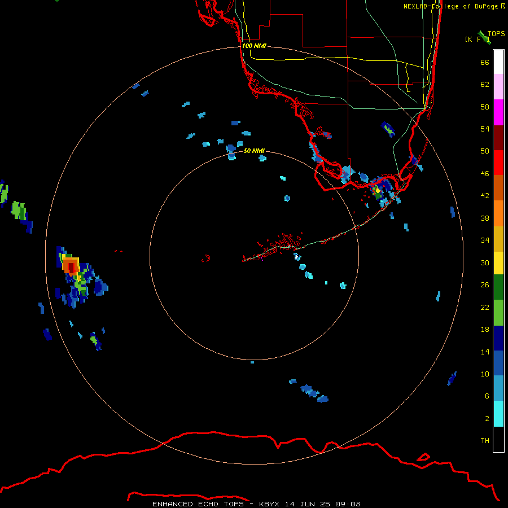Click the light green legend swatch
This screenshot has width=508, height=508.
[498, 313]
